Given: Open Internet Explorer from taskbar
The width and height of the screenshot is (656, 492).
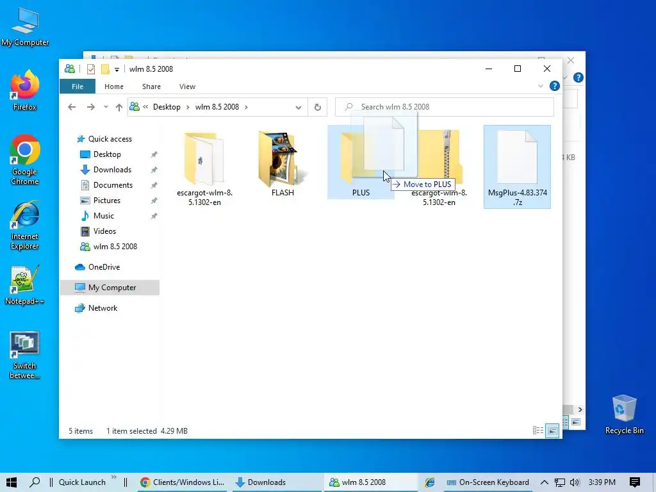Looking at the screenshot, I should (430, 482).
